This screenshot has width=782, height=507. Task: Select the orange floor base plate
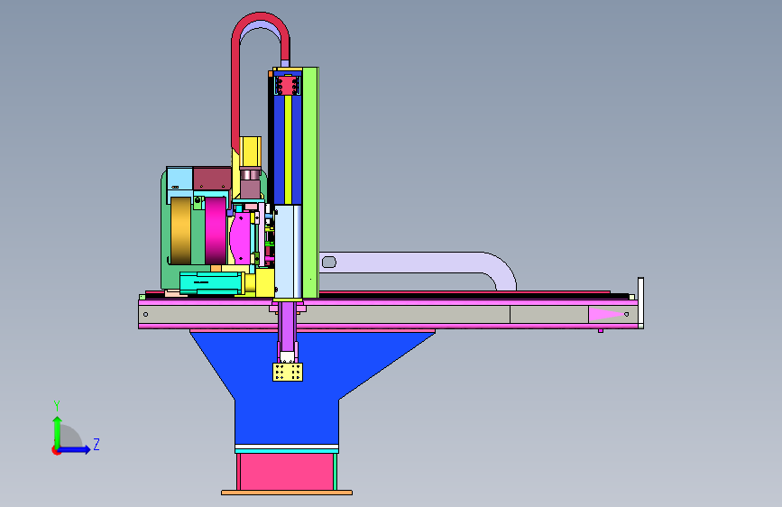click(287, 493)
